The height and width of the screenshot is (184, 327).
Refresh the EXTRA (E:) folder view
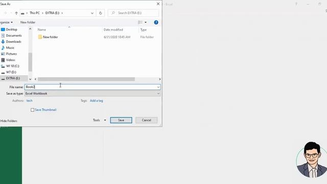(100, 13)
